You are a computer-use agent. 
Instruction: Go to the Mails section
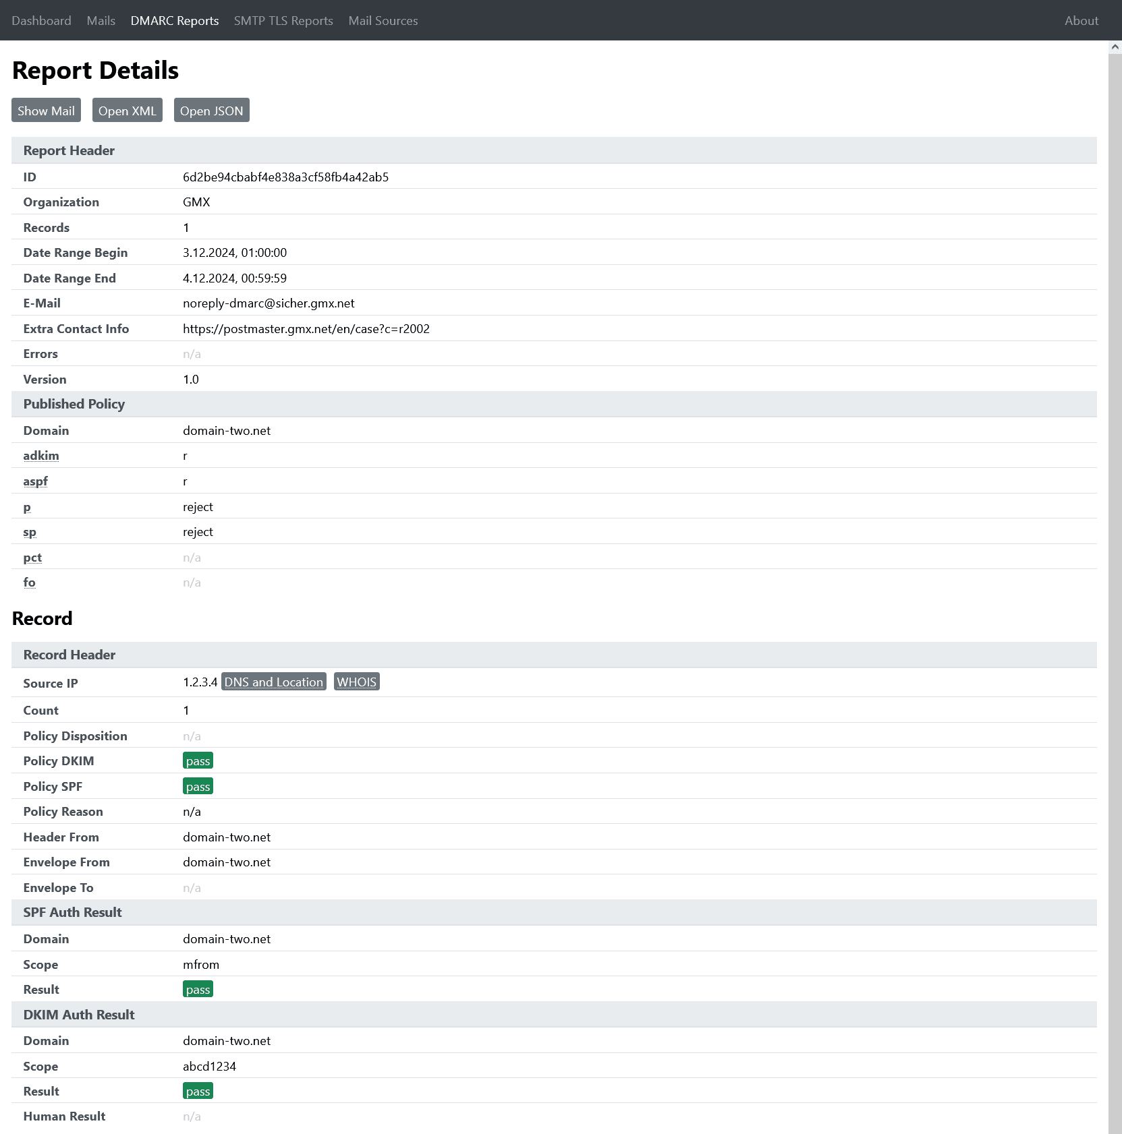101,20
